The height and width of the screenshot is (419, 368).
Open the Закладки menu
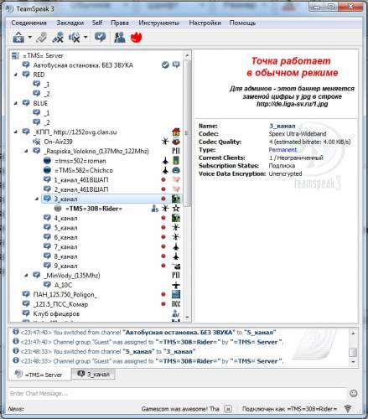point(70,23)
